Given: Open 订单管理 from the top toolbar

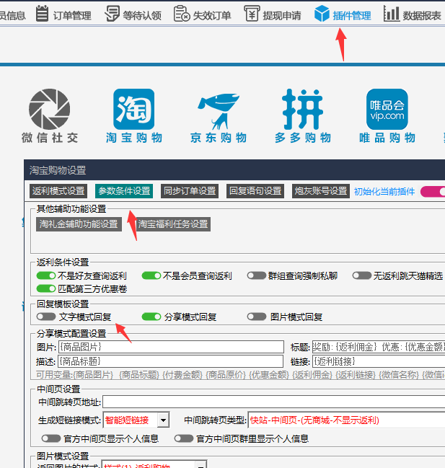Looking at the screenshot, I should [x=63, y=14].
